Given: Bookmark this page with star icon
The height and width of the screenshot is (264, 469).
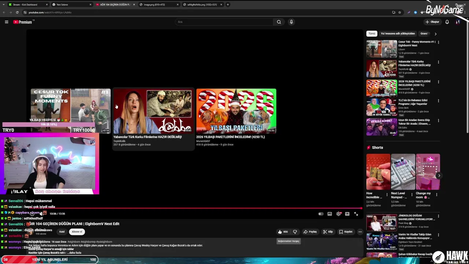Looking at the screenshot, I should (400, 12).
